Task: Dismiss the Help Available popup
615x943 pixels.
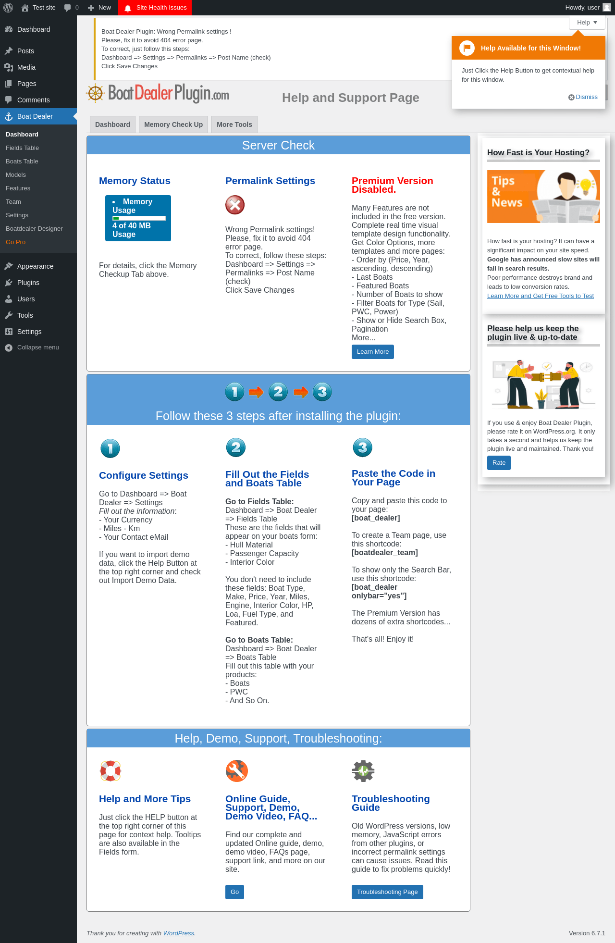Action: (583, 97)
